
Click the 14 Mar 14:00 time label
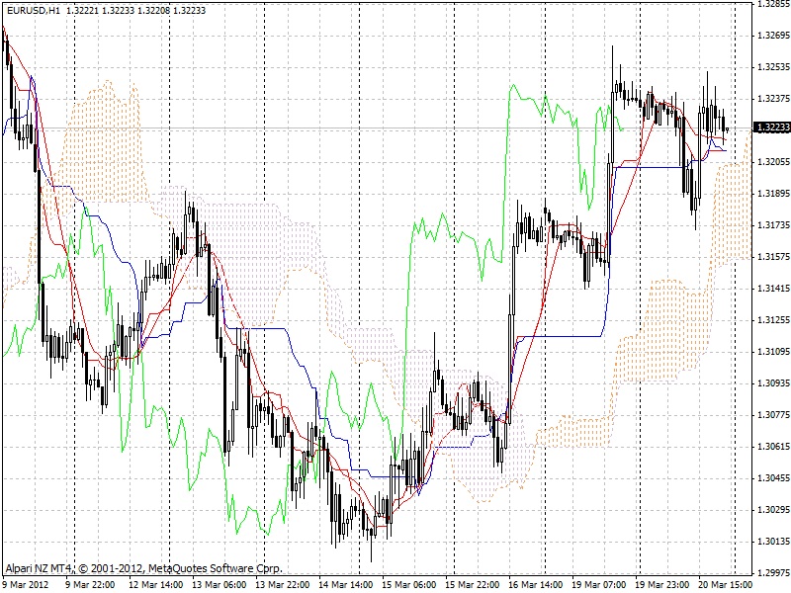pyautogui.click(x=343, y=585)
